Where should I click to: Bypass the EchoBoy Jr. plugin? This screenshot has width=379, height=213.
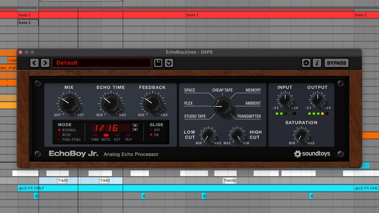(x=336, y=63)
